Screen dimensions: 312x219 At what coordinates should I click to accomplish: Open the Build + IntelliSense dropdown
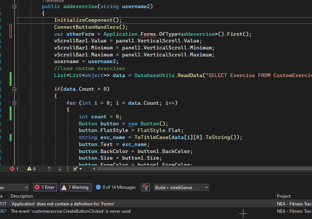click(181, 187)
